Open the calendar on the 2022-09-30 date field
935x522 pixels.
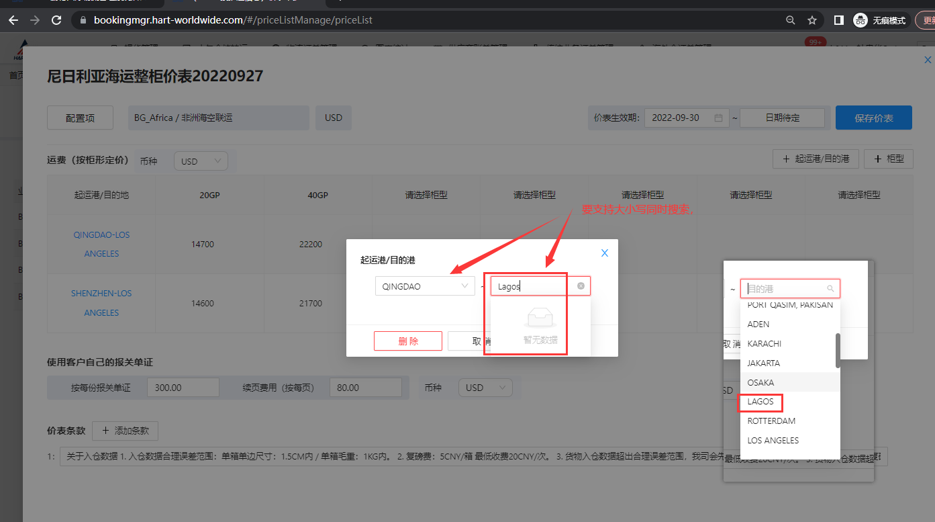[x=718, y=118]
